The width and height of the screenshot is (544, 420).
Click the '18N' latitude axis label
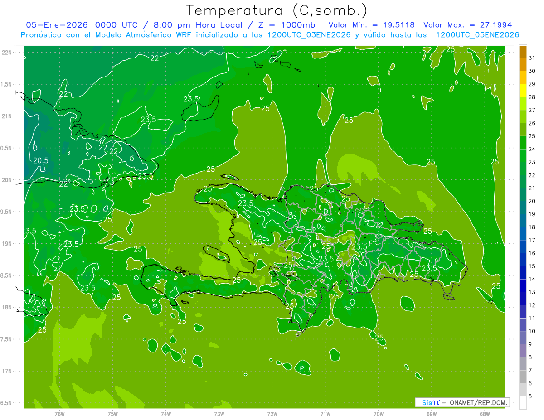click(x=8, y=307)
